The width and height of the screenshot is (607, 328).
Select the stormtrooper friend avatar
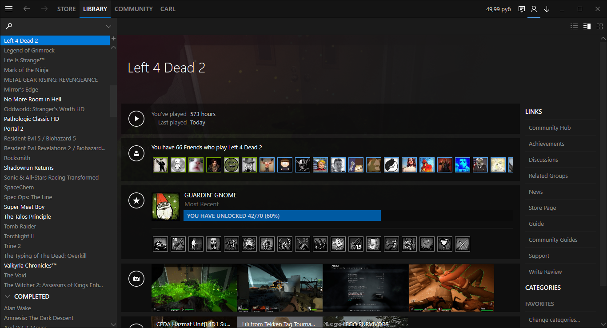[178, 165]
